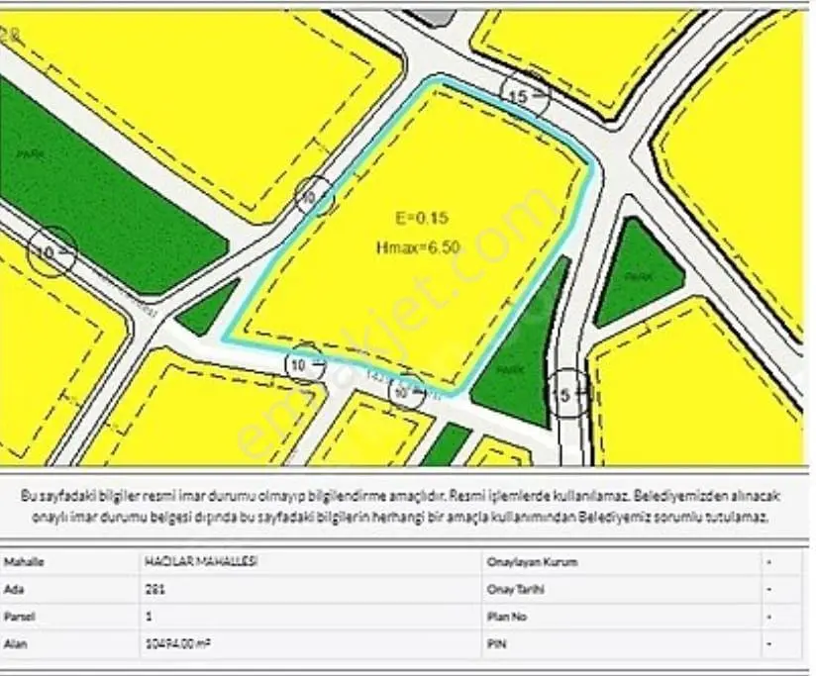Click the road-width circle marked 5
Screen dimensions: 816x676
[569, 394]
